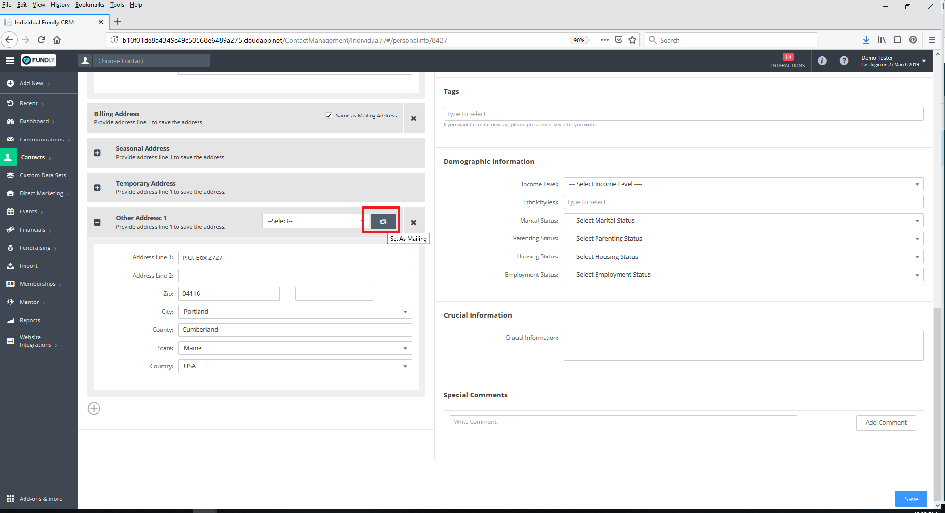Open Add New in sidebar
This screenshot has width=945, height=513.
[x=31, y=83]
